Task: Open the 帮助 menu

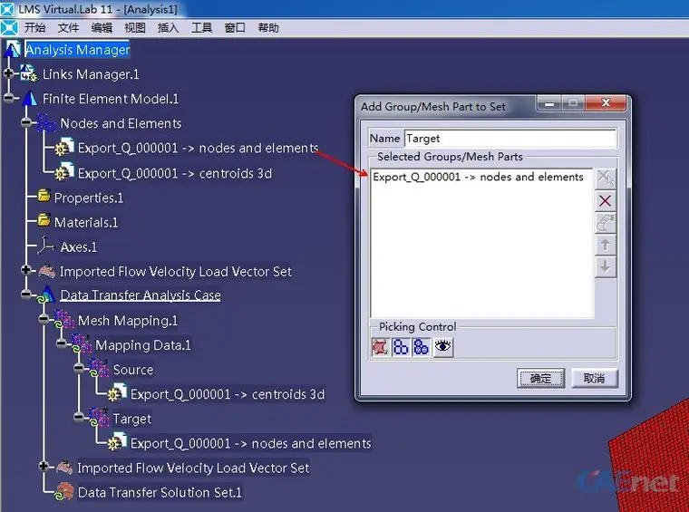Action: tap(268, 28)
